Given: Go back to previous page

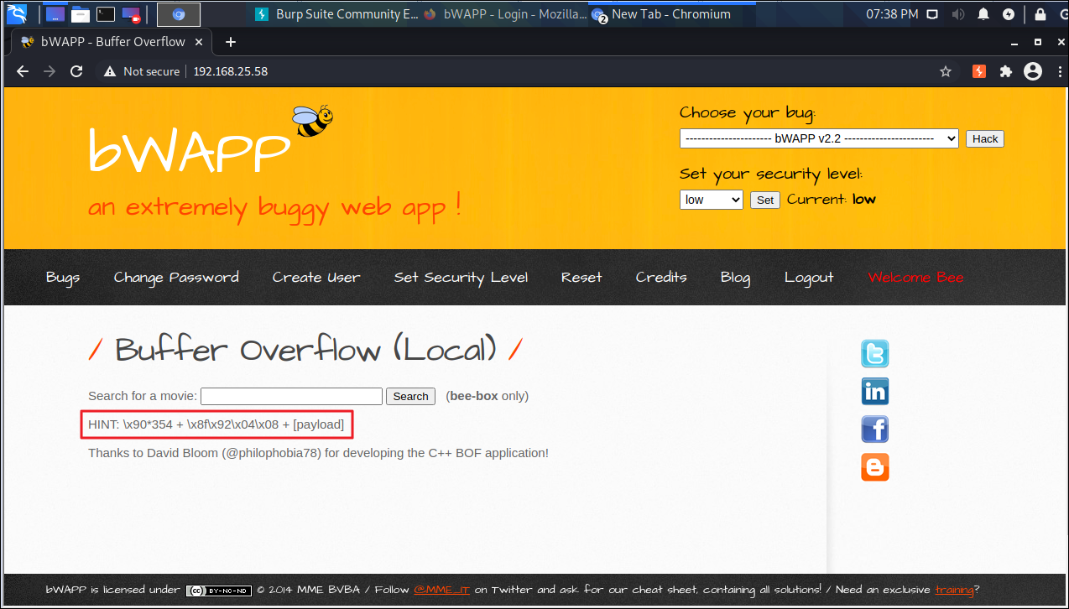Looking at the screenshot, I should (x=23, y=71).
